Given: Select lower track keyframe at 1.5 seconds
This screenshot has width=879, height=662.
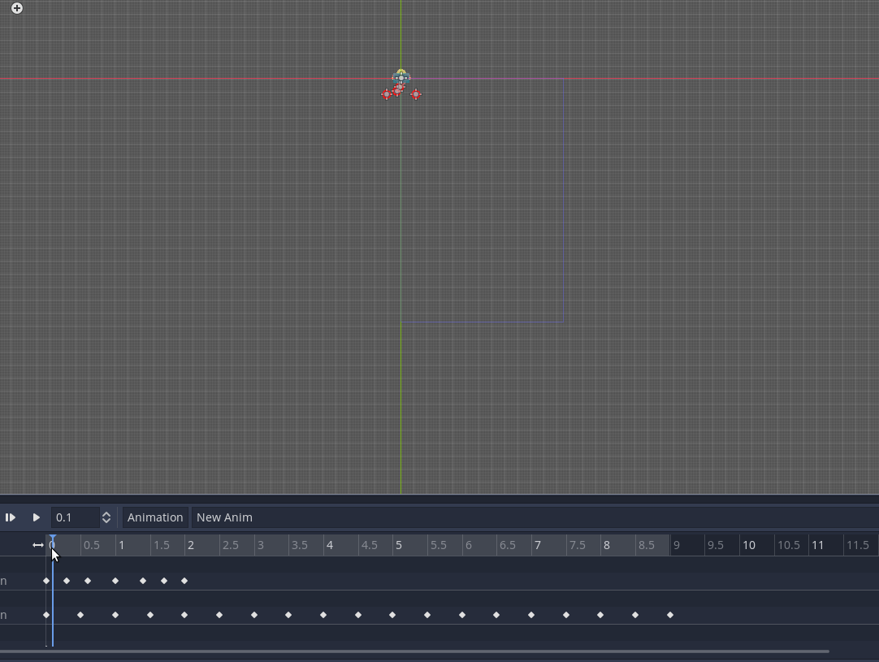Looking at the screenshot, I should [150, 615].
